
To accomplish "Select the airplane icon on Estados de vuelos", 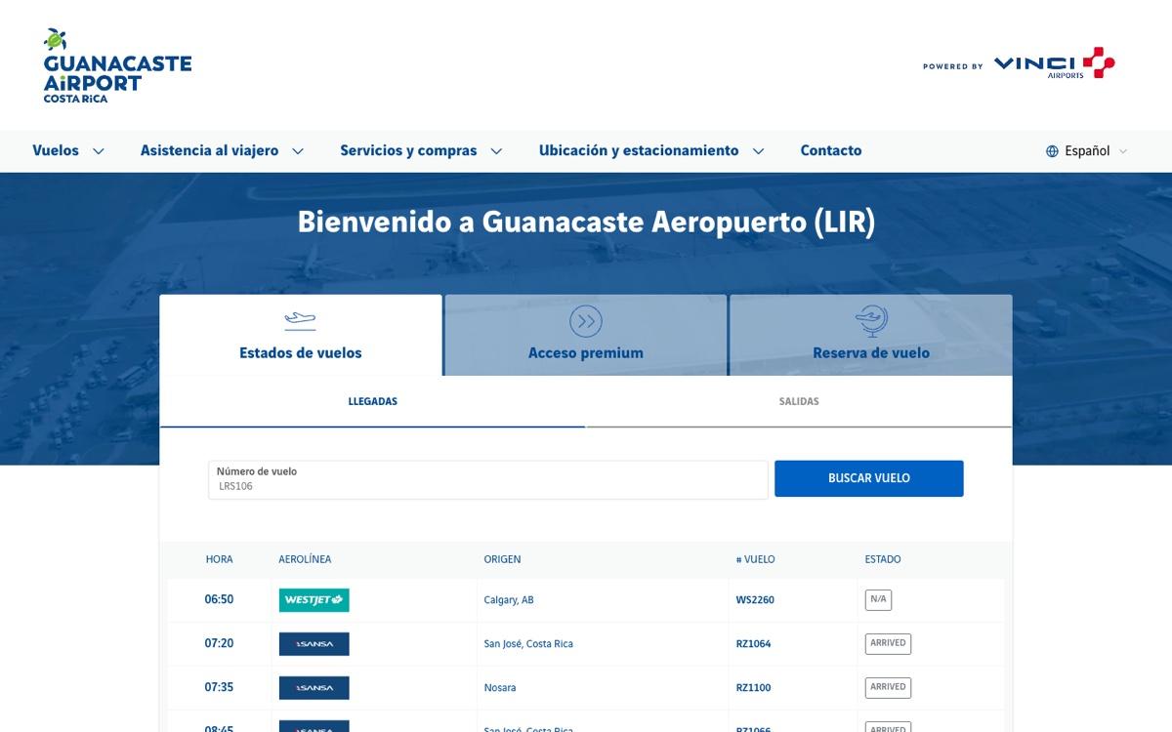I will click(x=300, y=320).
